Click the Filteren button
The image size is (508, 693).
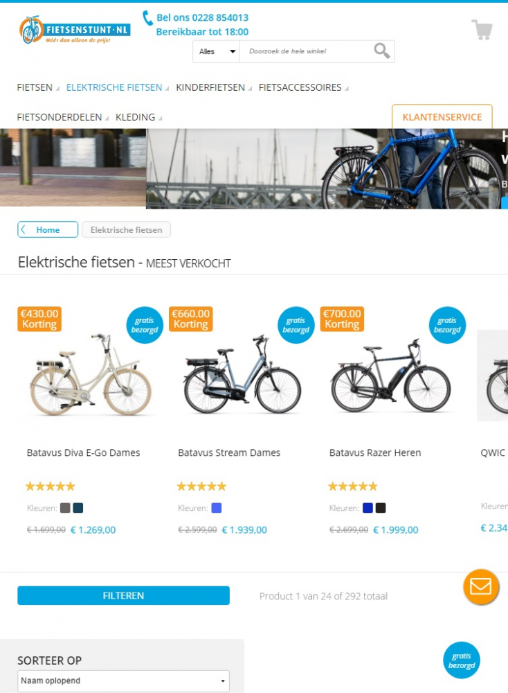(124, 595)
